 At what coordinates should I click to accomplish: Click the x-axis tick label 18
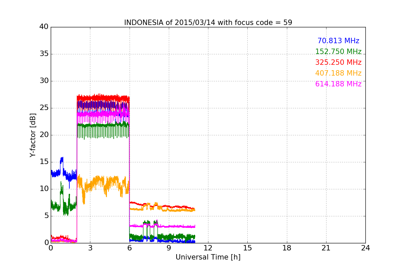click(x=287, y=248)
